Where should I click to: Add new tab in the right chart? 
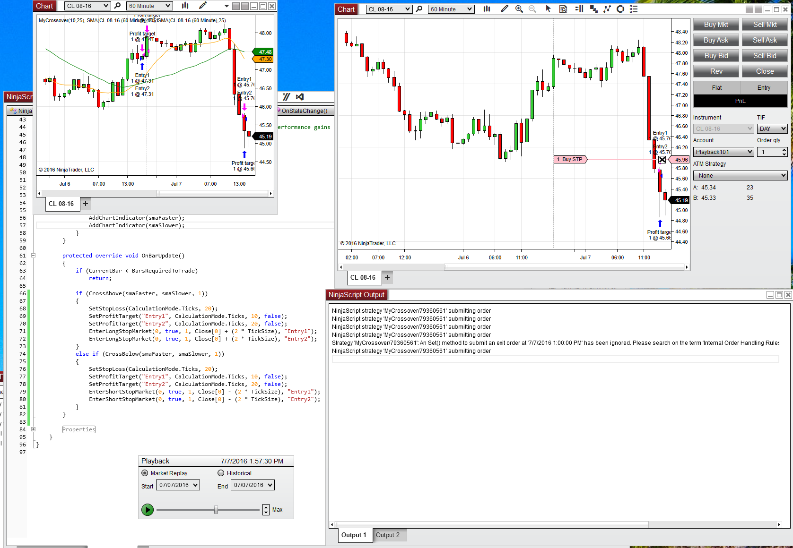click(387, 277)
